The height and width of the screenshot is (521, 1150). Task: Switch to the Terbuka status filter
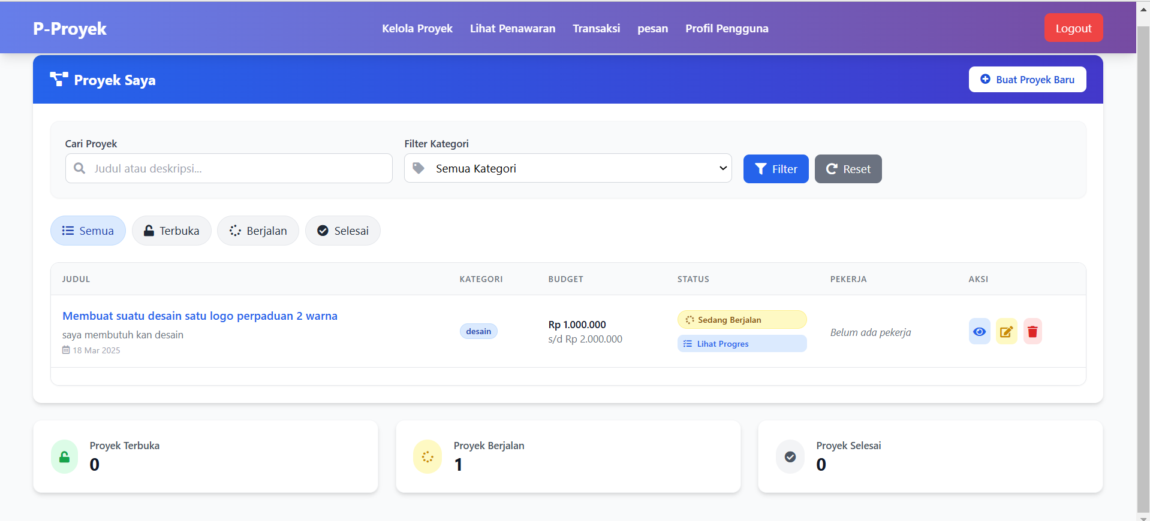coord(171,231)
